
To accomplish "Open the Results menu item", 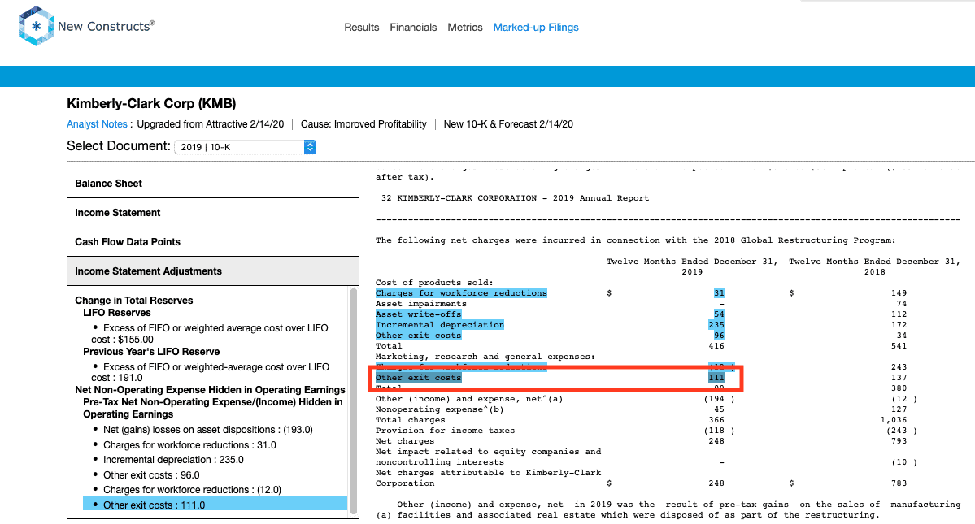I will pyautogui.click(x=361, y=28).
